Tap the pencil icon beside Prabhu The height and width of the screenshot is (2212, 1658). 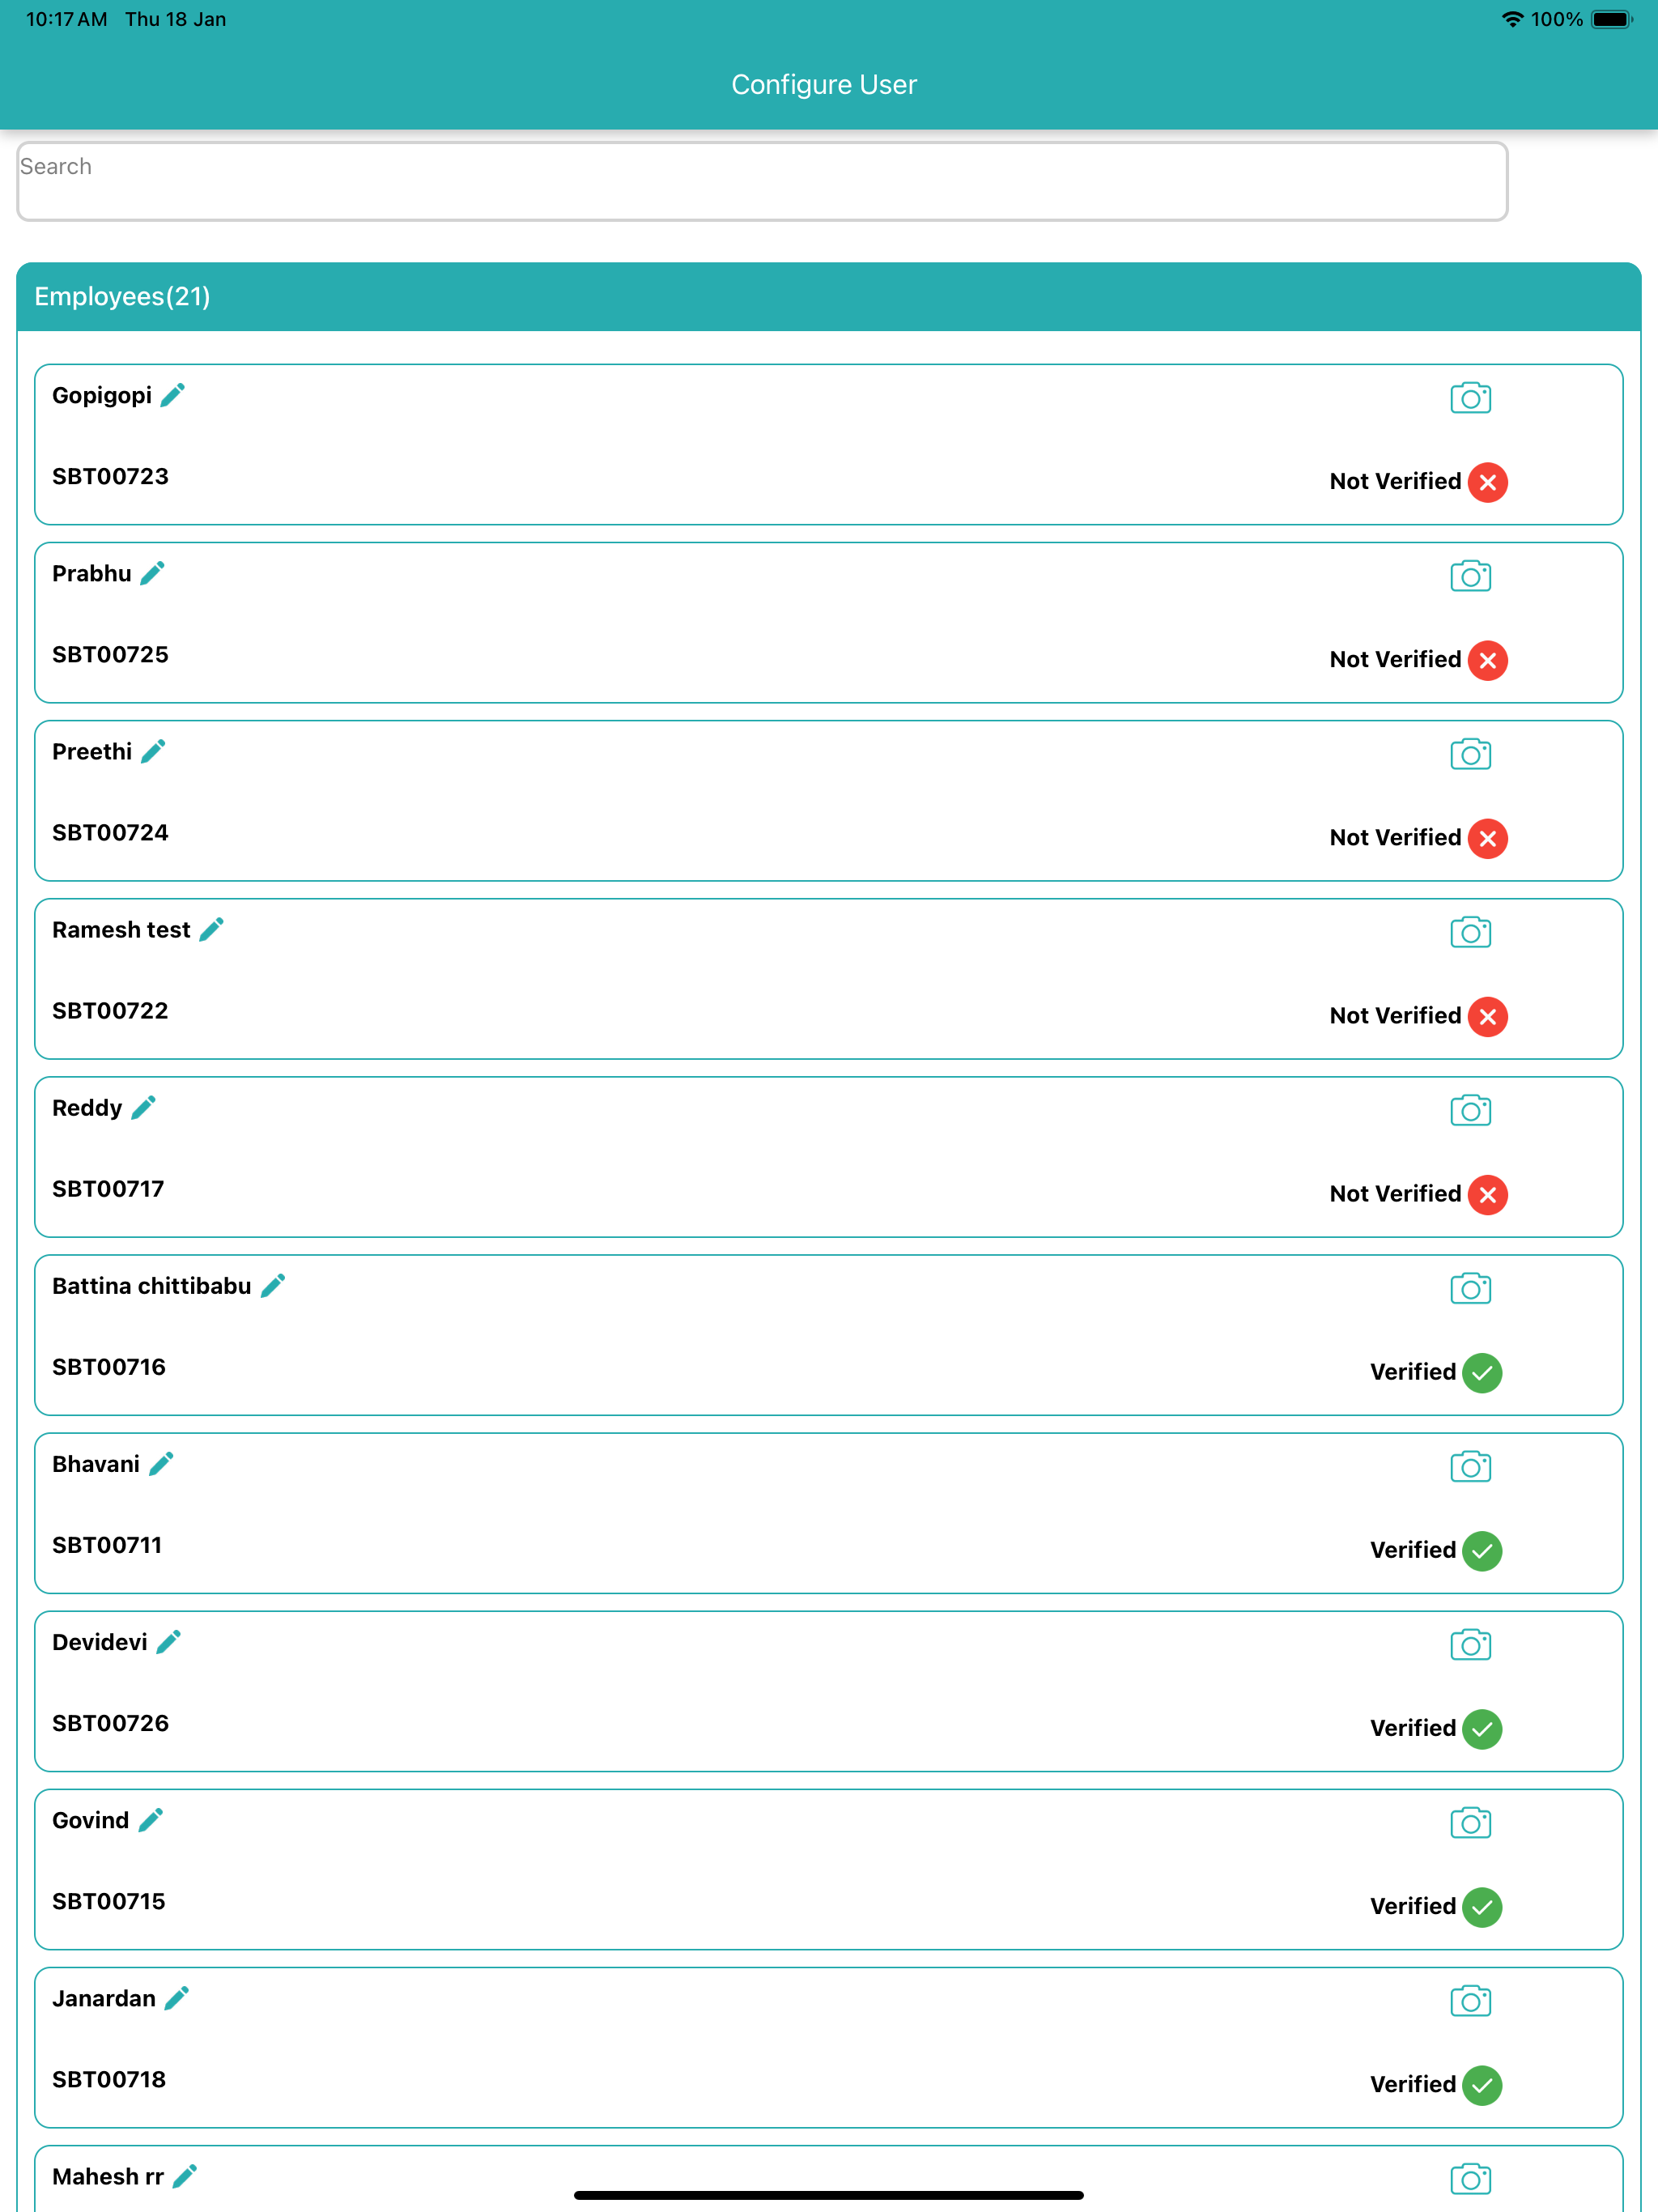(x=152, y=573)
